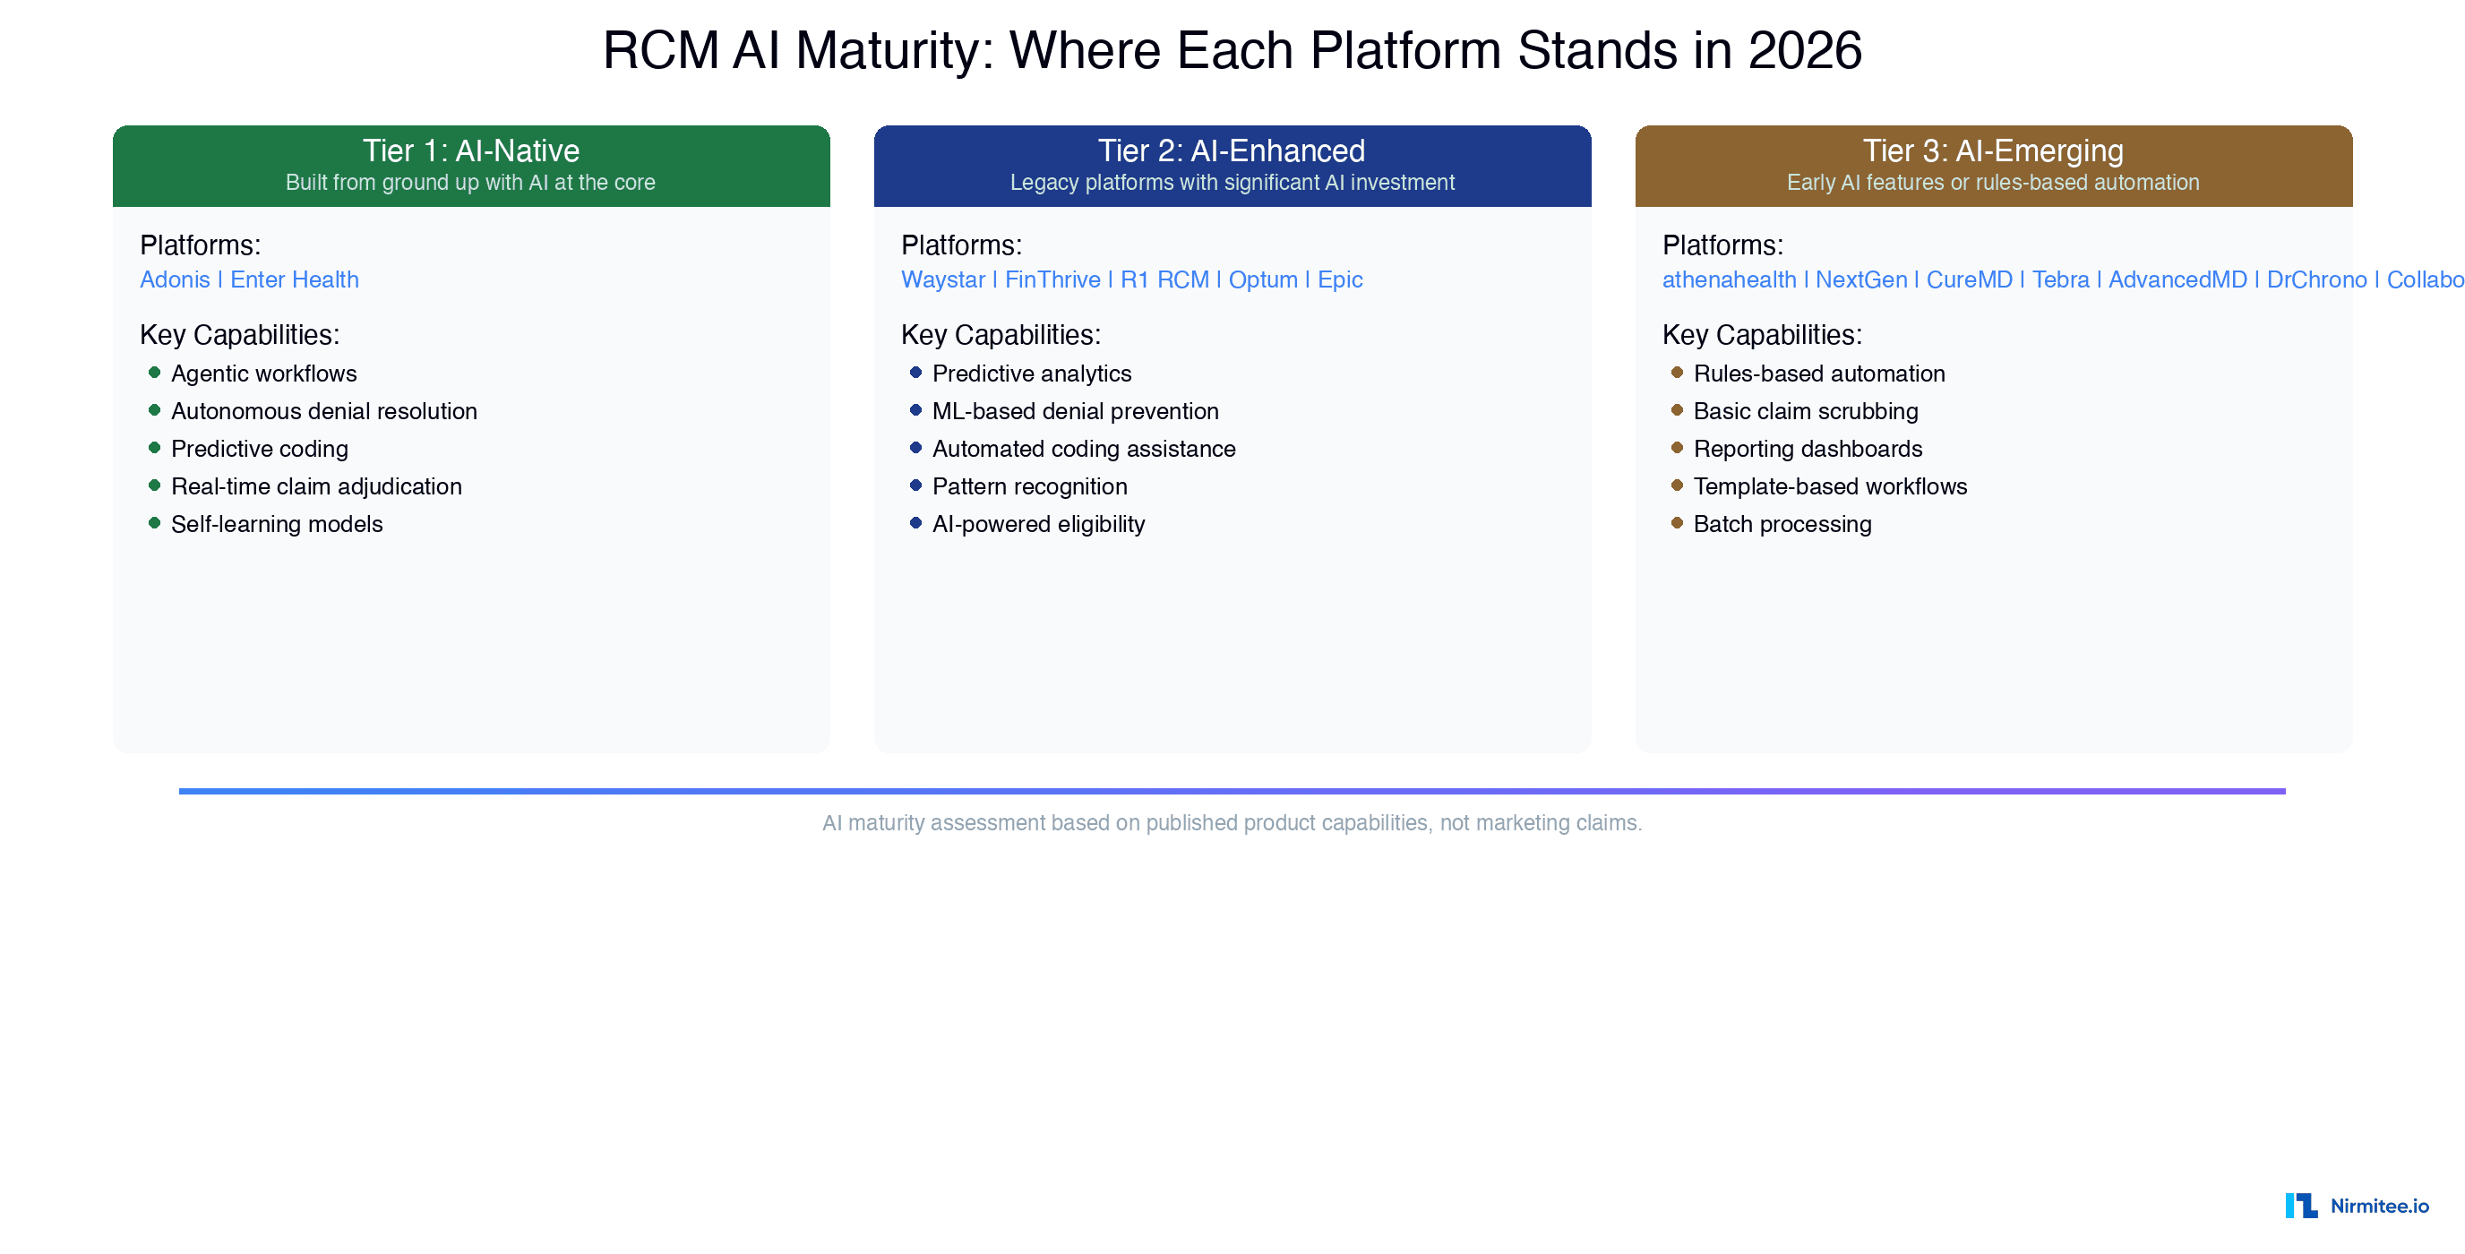Select the AdvancedMD link
This screenshot has height=1254, width=2465.
pyautogui.click(x=2178, y=279)
